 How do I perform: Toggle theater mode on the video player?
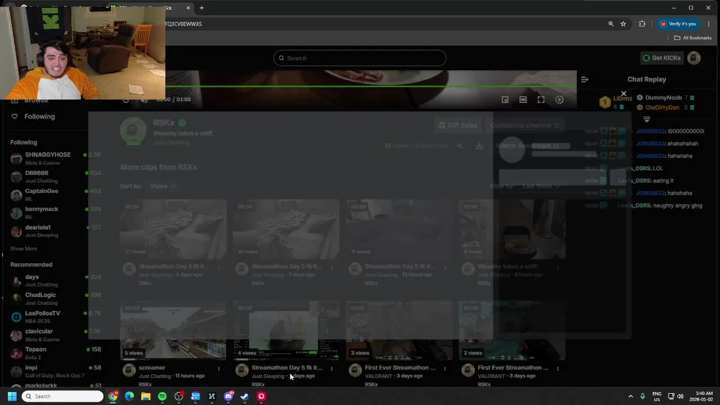coord(523,100)
